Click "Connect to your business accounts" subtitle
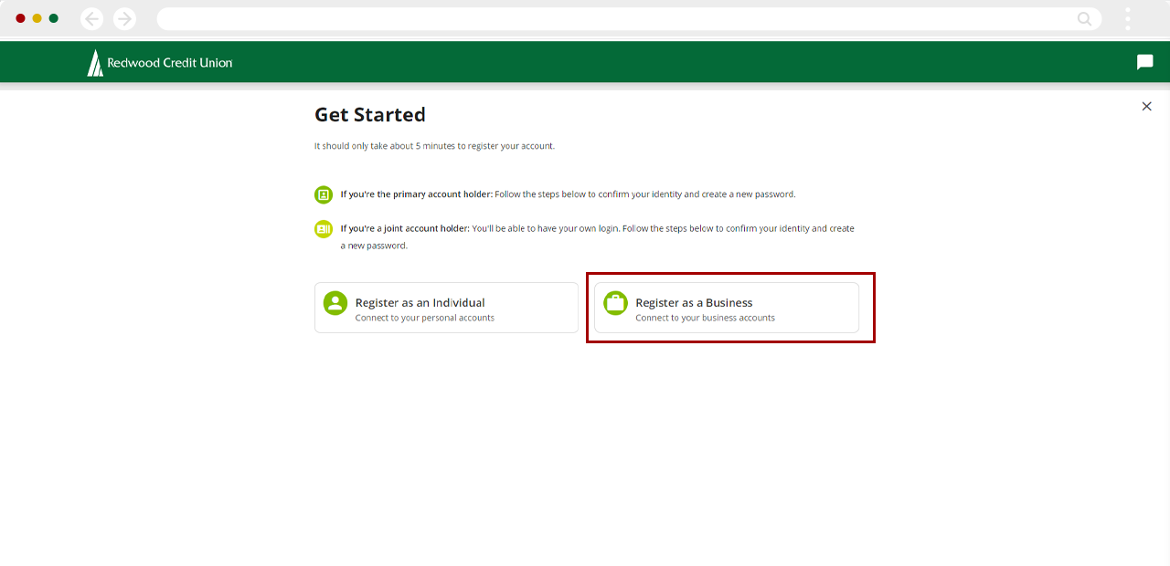 click(705, 319)
